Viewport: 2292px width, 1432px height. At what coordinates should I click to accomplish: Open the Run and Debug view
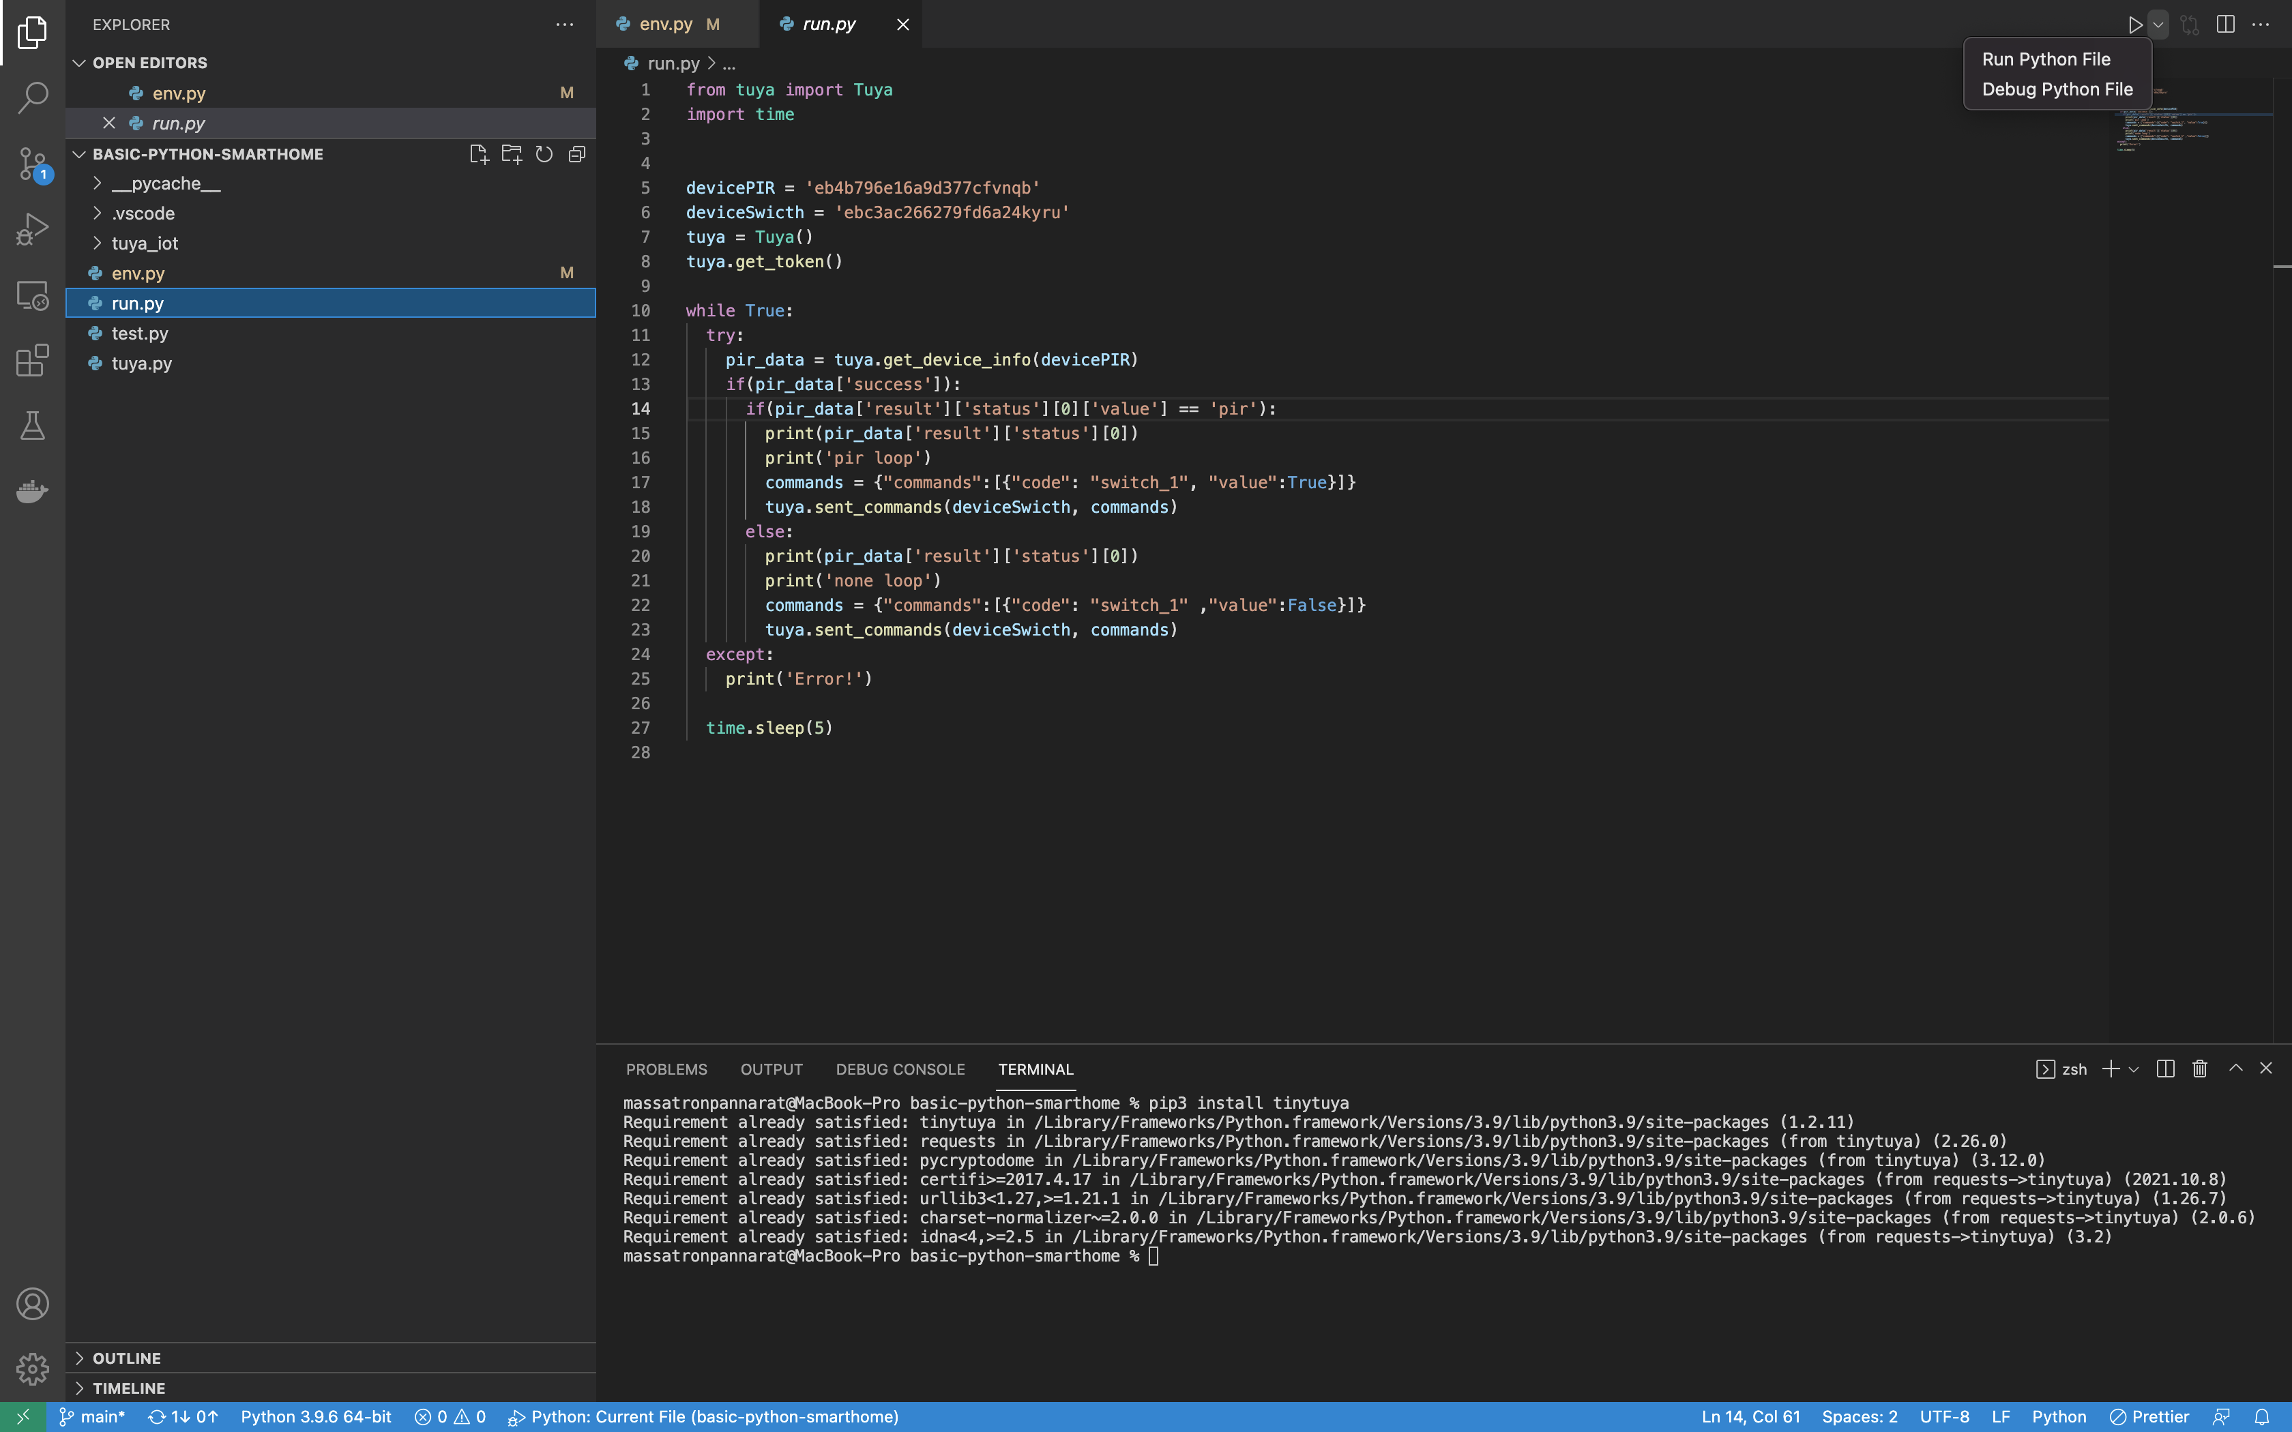click(x=32, y=228)
